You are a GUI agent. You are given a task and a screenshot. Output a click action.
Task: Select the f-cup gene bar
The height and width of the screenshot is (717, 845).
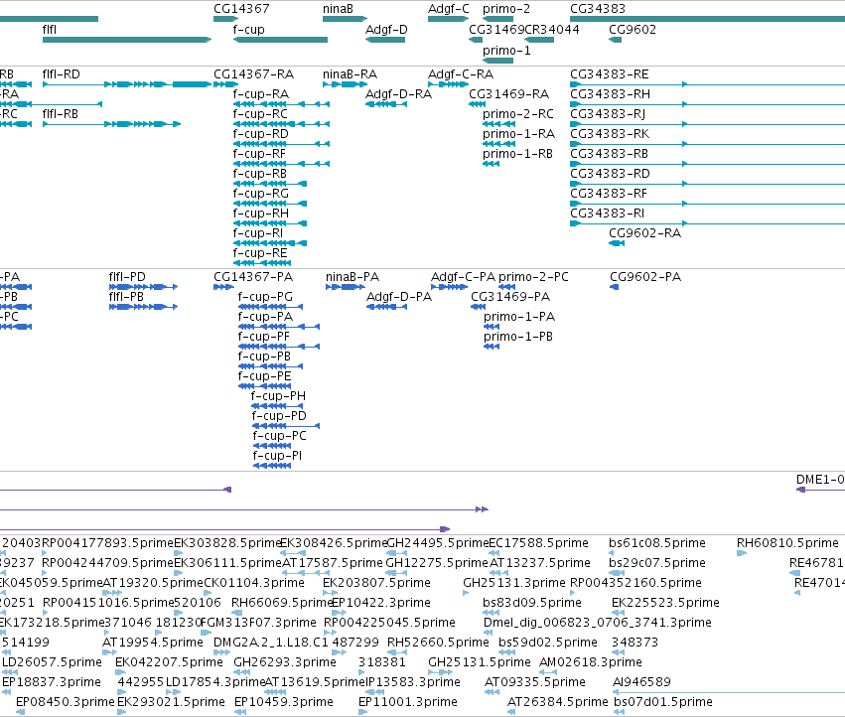point(280,40)
